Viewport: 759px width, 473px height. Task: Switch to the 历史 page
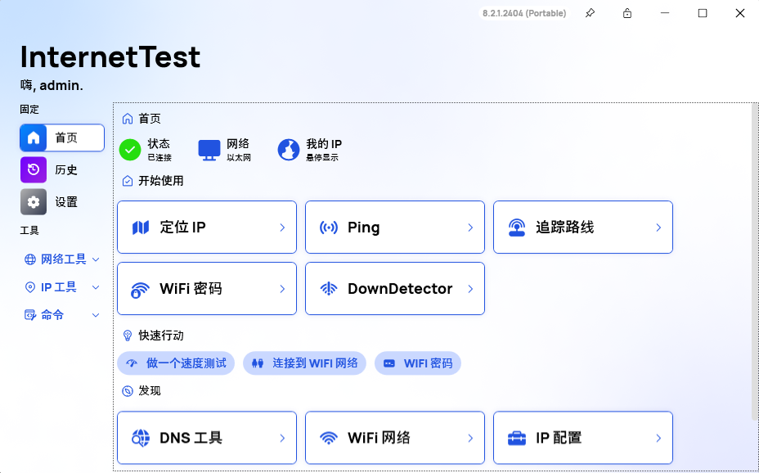pos(61,169)
